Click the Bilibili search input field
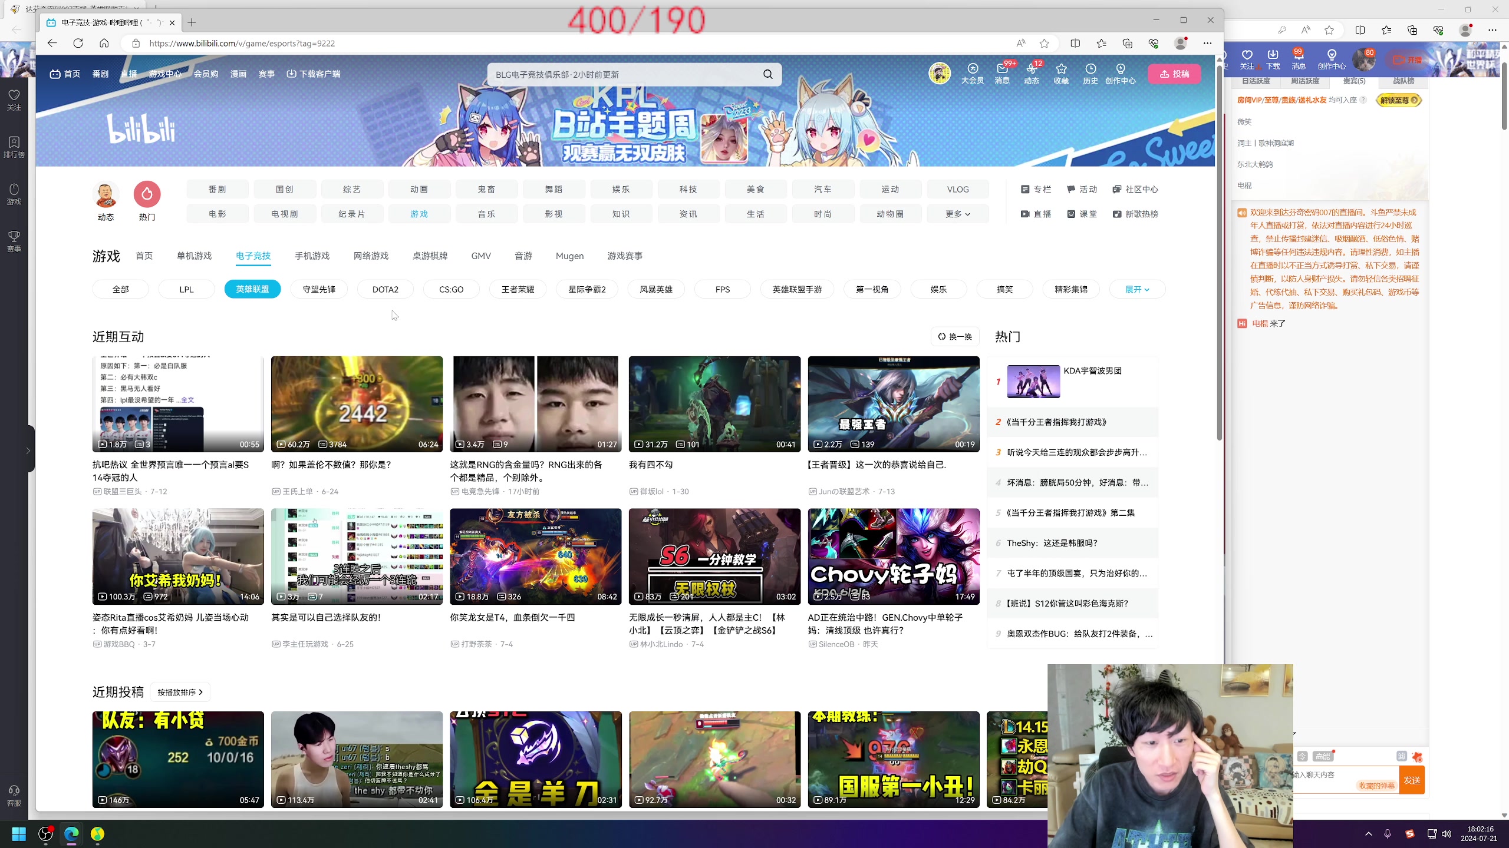 click(625, 74)
